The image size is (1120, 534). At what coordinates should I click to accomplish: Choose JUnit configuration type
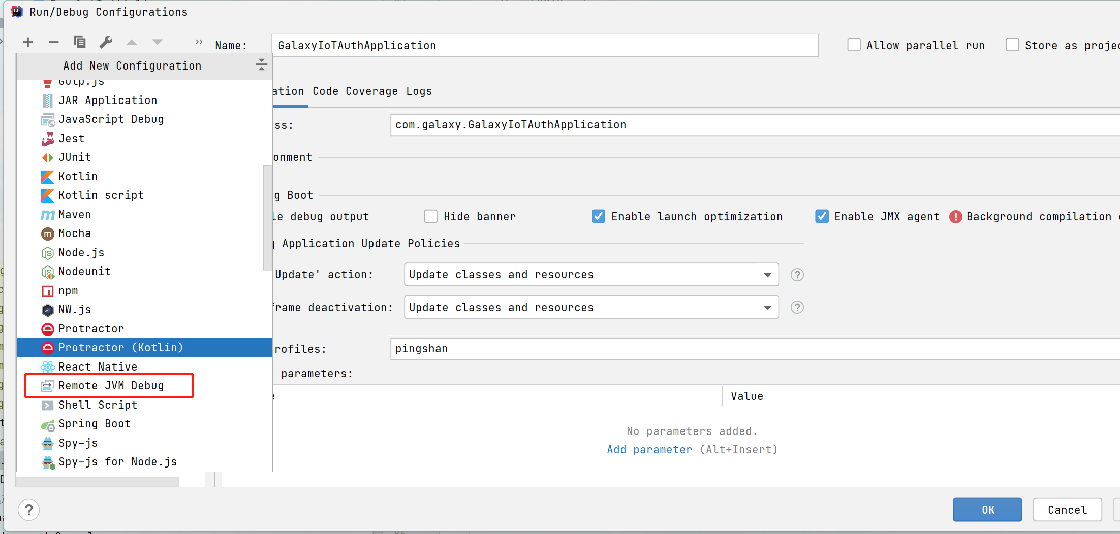(x=145, y=157)
